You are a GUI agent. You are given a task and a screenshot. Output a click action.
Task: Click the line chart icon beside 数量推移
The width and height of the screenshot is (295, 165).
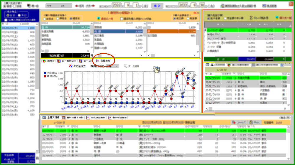98,61
